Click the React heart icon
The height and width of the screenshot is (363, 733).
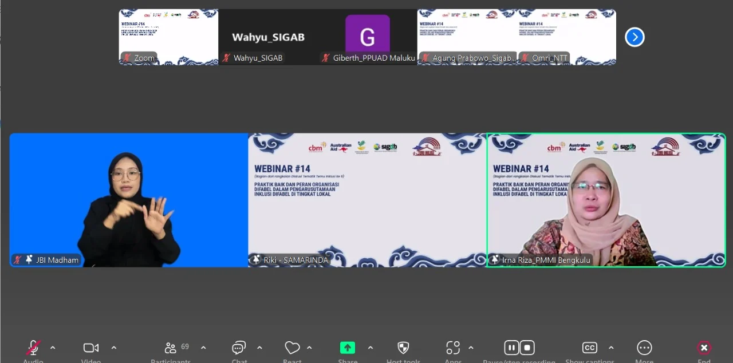pyautogui.click(x=292, y=348)
